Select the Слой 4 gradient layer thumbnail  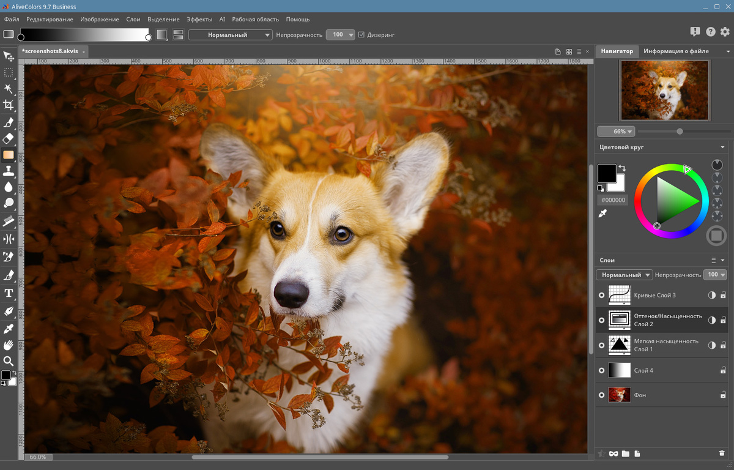click(x=619, y=370)
